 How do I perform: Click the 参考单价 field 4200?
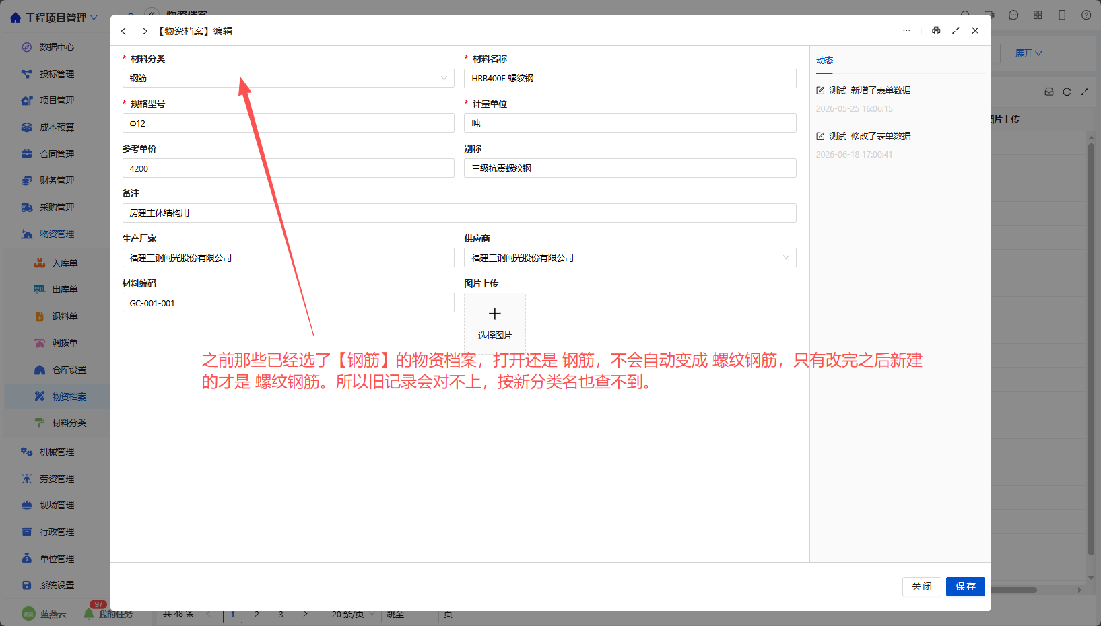[x=288, y=168]
